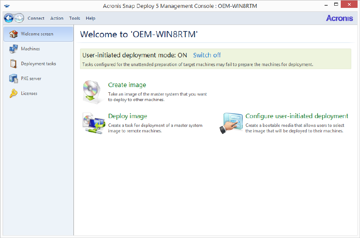Click the back navigation arrow button
Screen dimensions: 360x238
click(9, 18)
